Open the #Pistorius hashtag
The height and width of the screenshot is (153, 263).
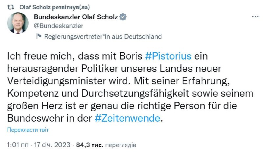pyautogui.click(x=168, y=56)
